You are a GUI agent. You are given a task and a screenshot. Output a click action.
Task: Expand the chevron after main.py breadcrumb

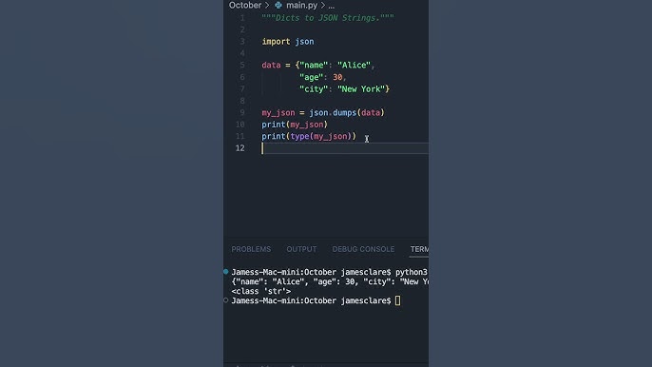coord(323,6)
